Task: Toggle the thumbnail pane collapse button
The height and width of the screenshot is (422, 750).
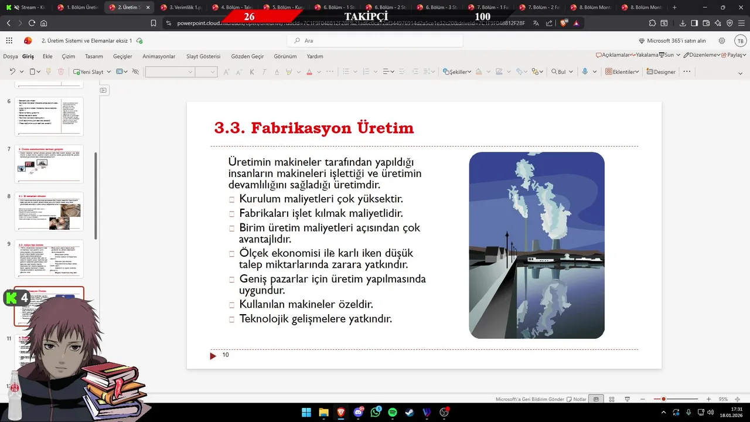Action: click(x=103, y=90)
